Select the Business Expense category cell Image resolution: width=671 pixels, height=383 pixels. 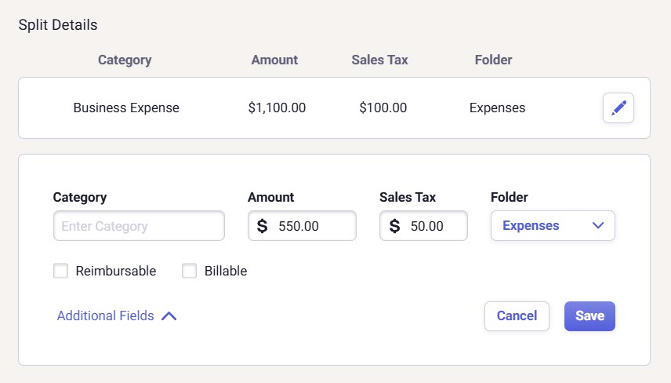pos(126,108)
